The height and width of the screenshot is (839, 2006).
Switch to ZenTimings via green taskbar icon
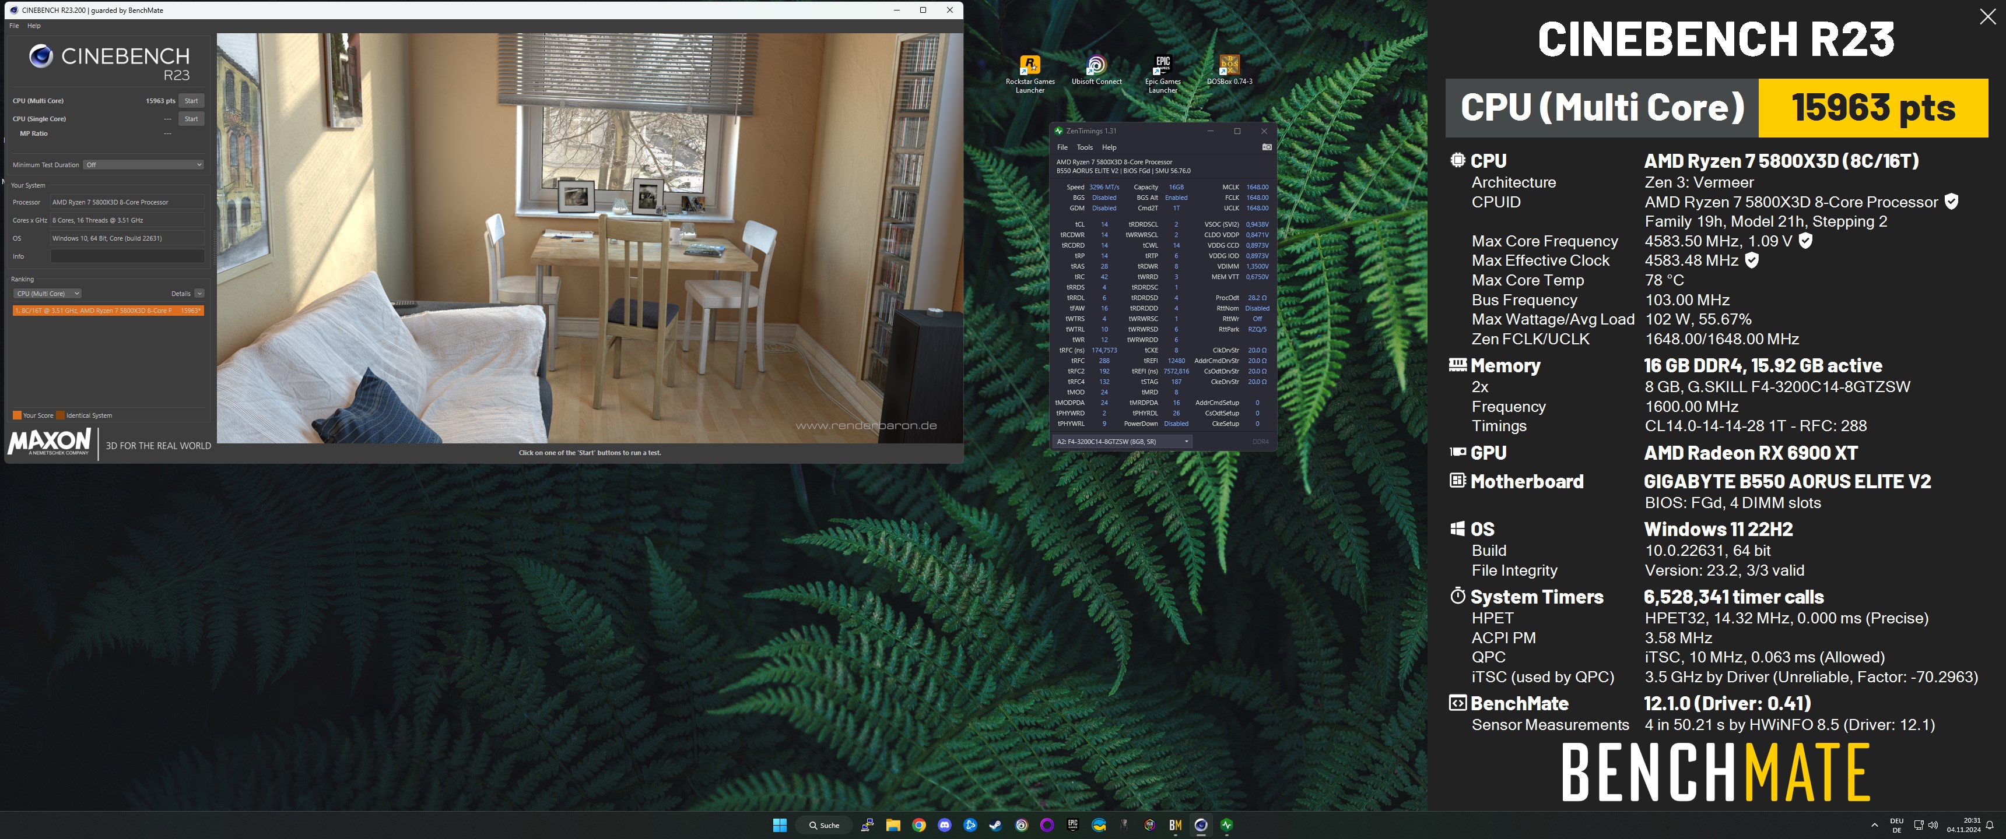tap(1226, 825)
